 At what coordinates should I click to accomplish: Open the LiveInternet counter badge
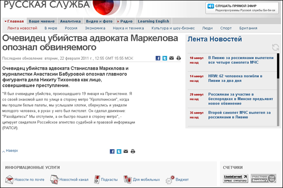[x=236, y=179]
